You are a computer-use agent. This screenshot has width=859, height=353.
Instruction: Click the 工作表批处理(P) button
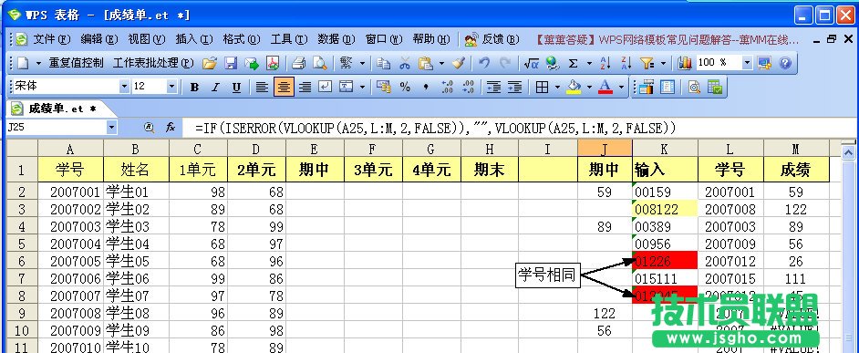[x=153, y=63]
